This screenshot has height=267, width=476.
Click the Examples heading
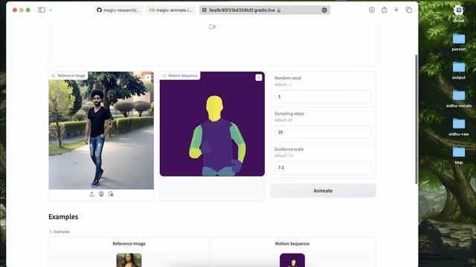63,217
